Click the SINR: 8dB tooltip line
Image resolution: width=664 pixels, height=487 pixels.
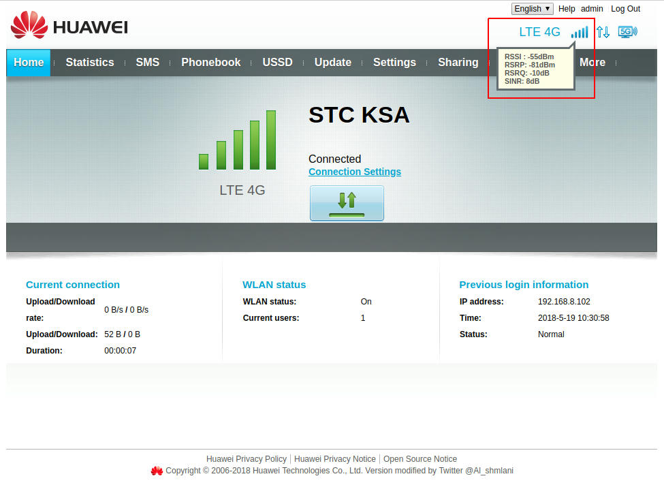[x=522, y=81]
